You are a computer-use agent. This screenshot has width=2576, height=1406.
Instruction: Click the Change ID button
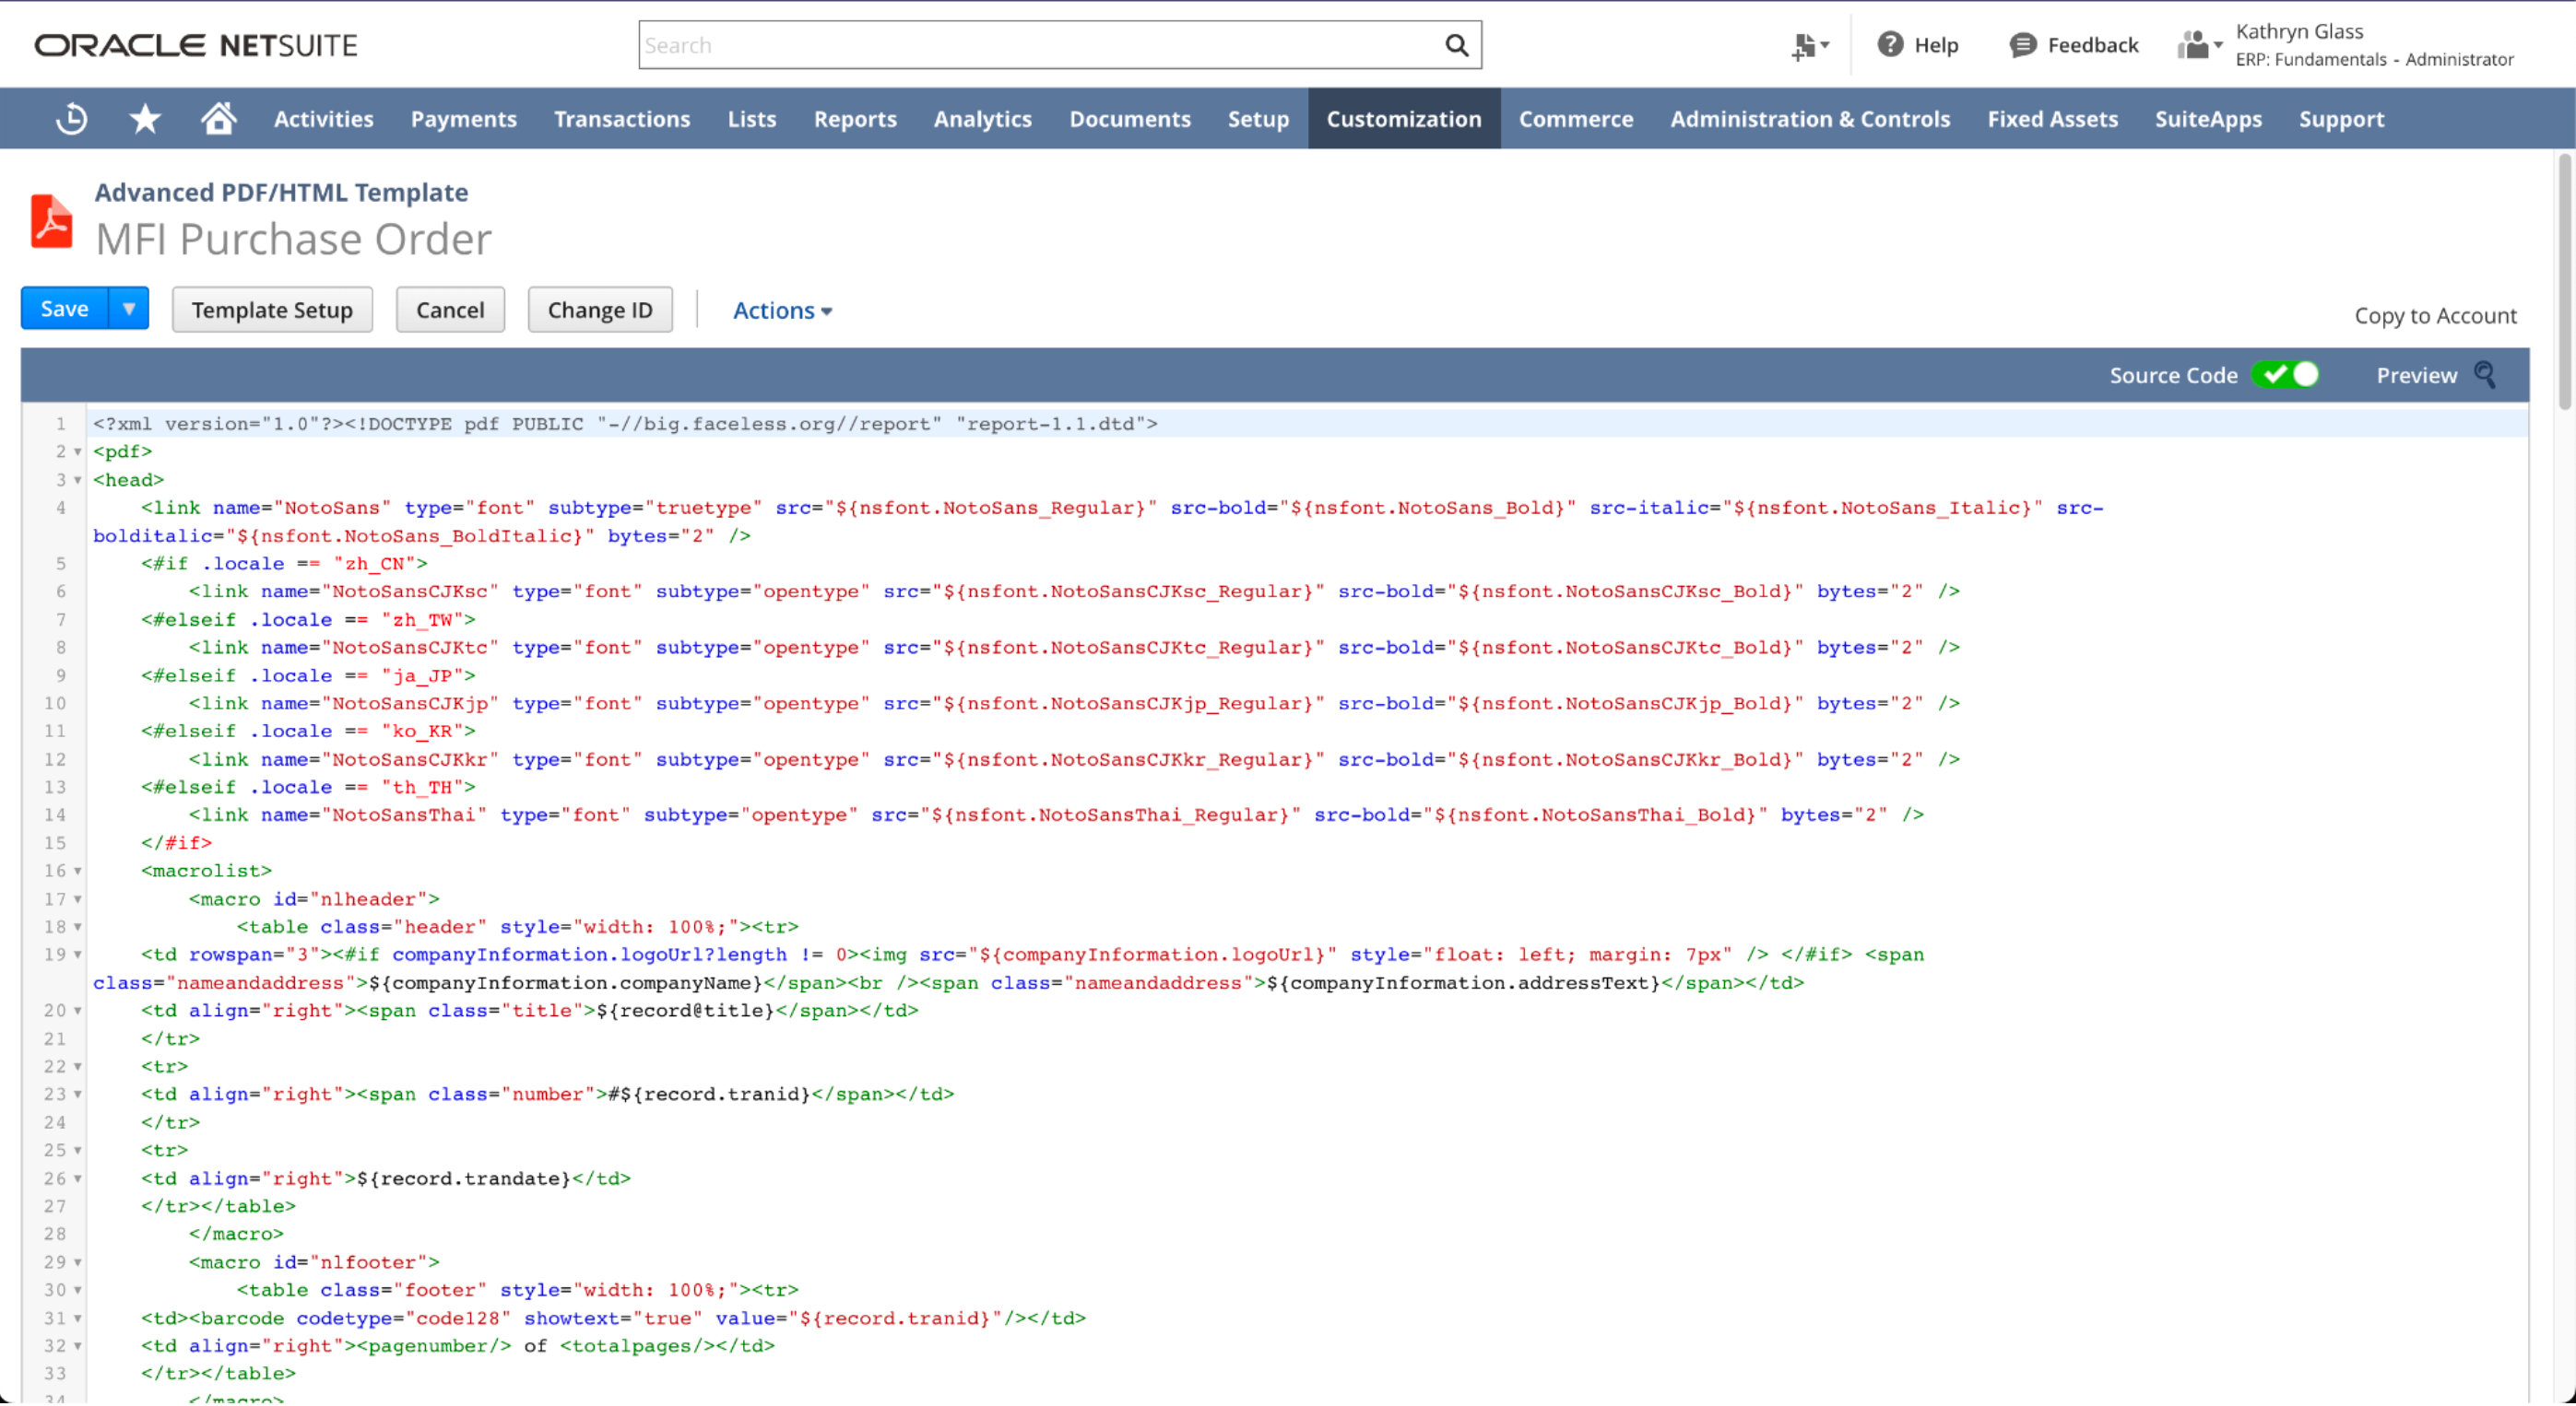(600, 310)
